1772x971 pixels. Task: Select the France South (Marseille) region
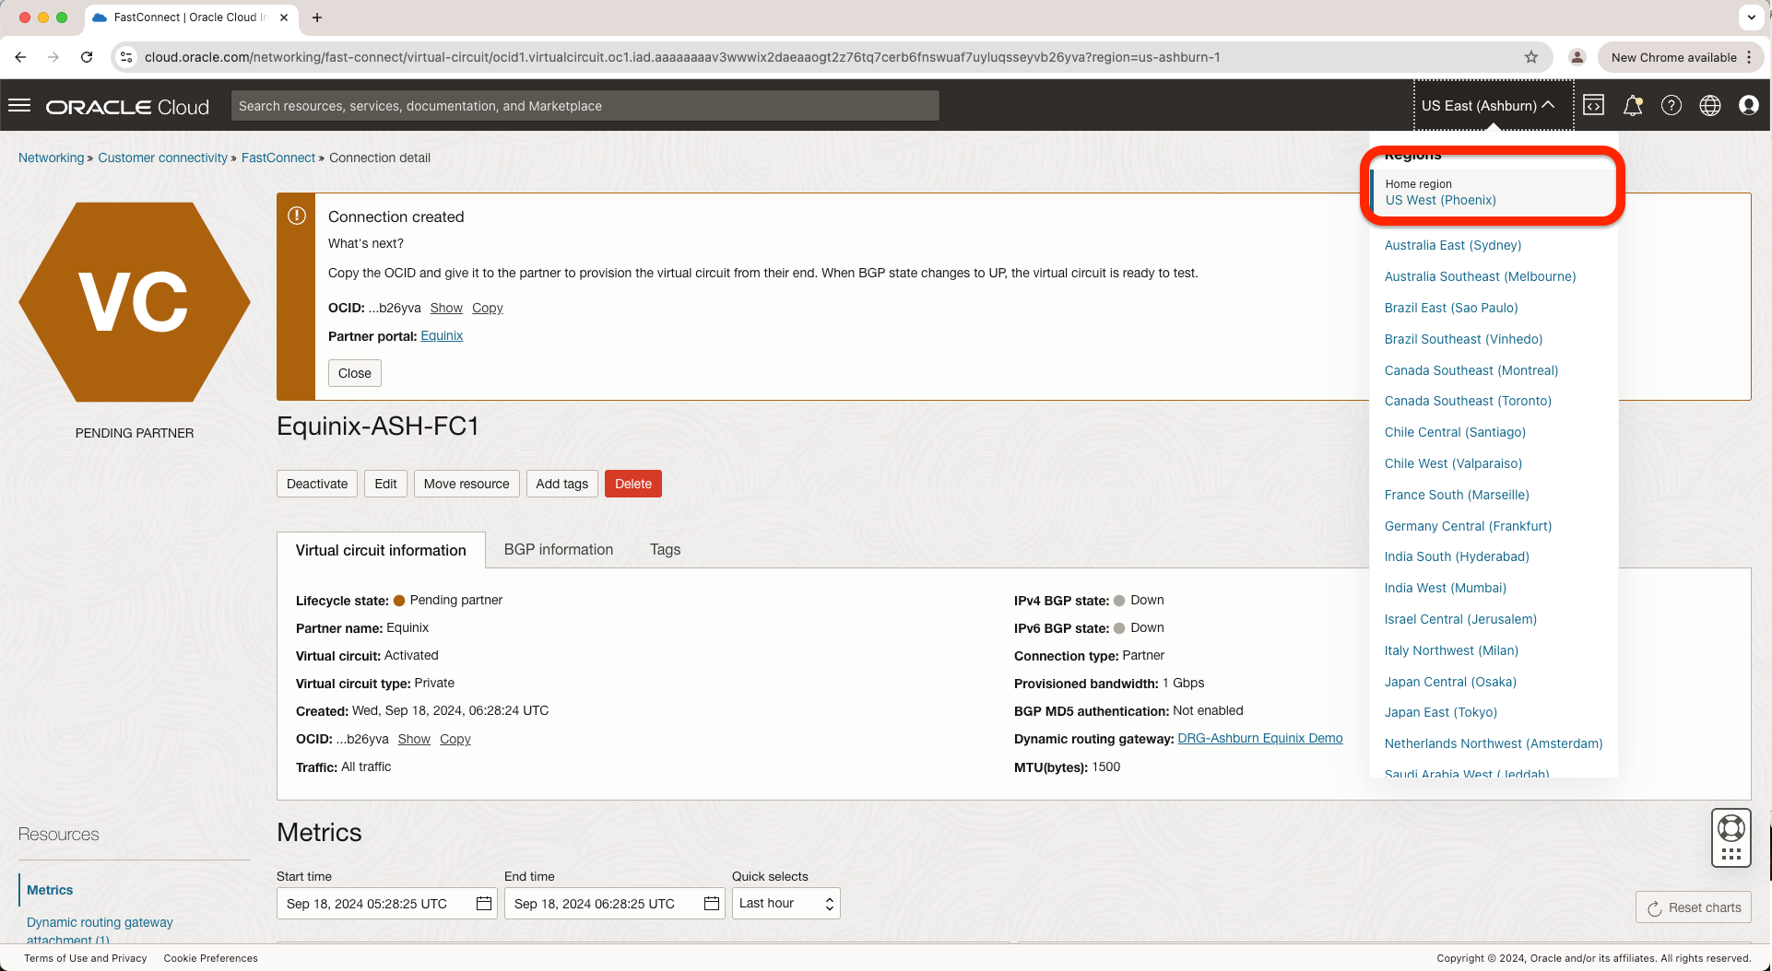click(x=1457, y=495)
